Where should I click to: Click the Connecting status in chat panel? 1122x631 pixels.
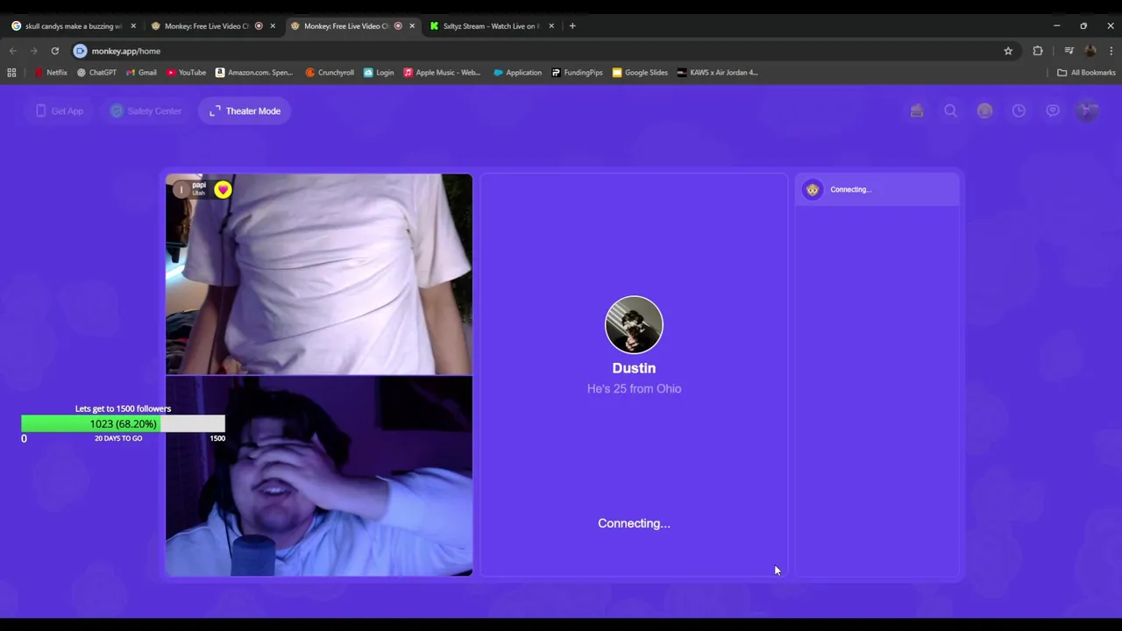pos(850,189)
